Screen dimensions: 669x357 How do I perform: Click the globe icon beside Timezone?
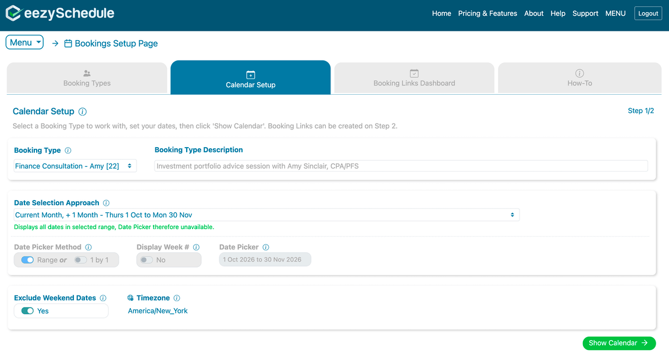[x=130, y=298]
